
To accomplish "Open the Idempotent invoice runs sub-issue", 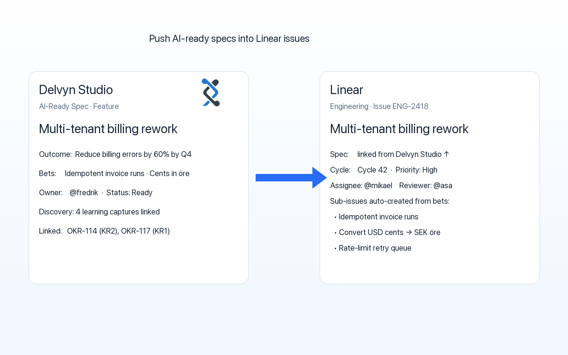I will pyautogui.click(x=378, y=217).
